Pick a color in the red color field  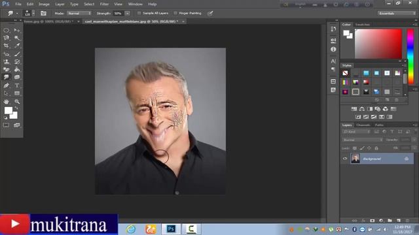[378, 44]
